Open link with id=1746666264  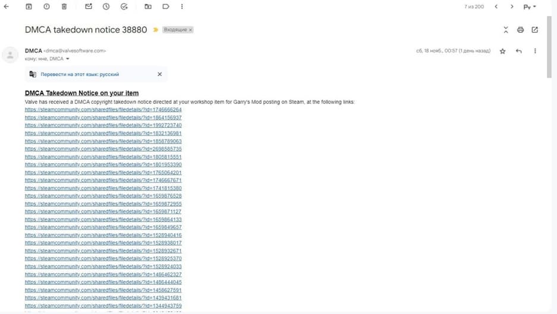click(103, 110)
